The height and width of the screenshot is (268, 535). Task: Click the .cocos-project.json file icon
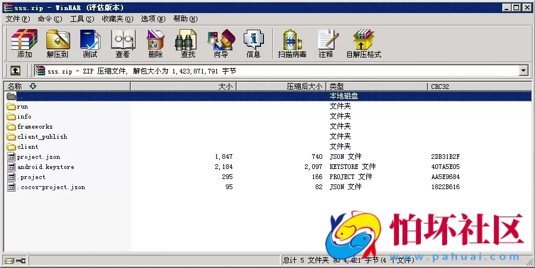12,187
